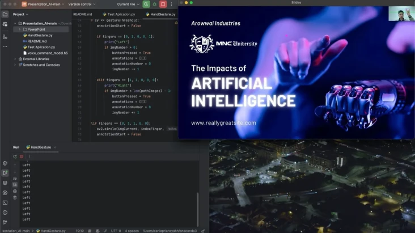
Task: Open the Python Console tool window
Action: pyautogui.click(x=5, y=163)
